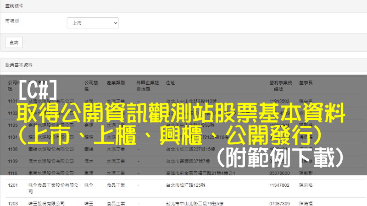Screen dimensions: 367x206
Task: Click tax ID 11913502 in the 1101 row
Action: (x=279, y=101)
